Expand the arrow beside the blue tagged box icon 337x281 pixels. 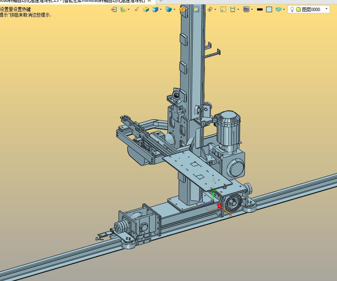pos(174,10)
